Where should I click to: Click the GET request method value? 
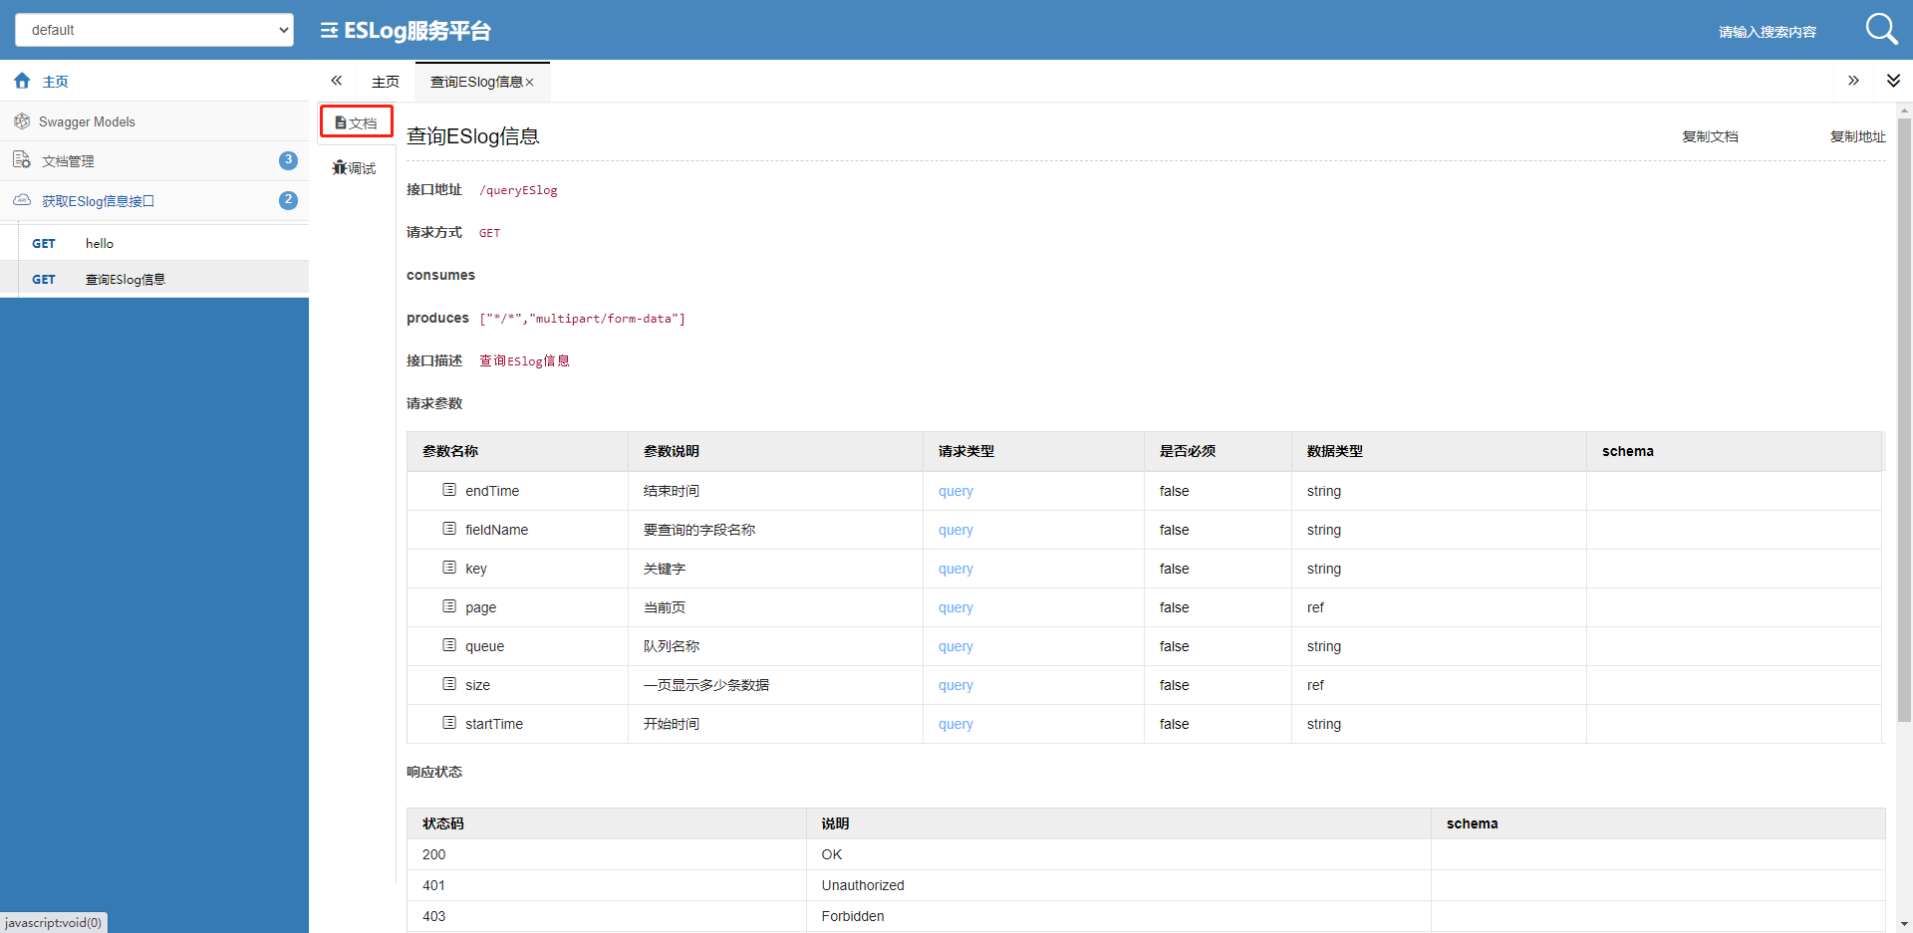click(x=489, y=233)
